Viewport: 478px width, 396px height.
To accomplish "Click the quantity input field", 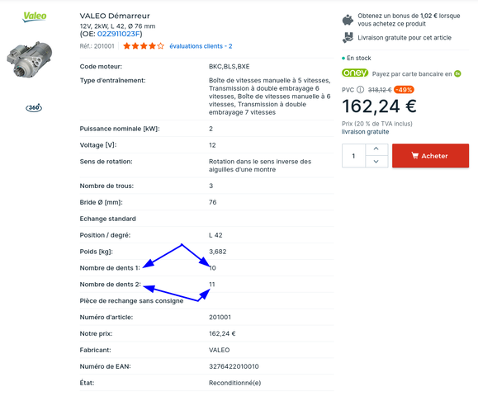I will 353,156.
